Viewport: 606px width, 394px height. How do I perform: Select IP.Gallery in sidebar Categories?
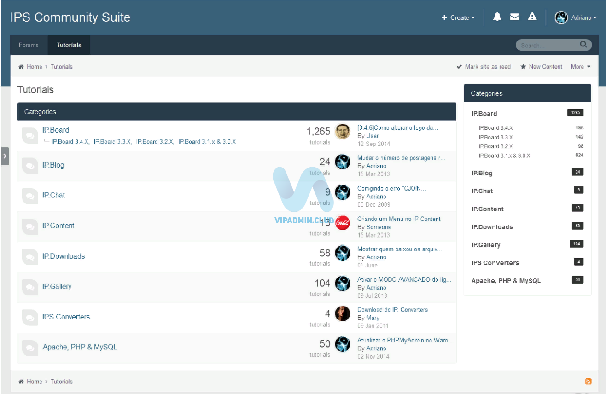tap(486, 245)
